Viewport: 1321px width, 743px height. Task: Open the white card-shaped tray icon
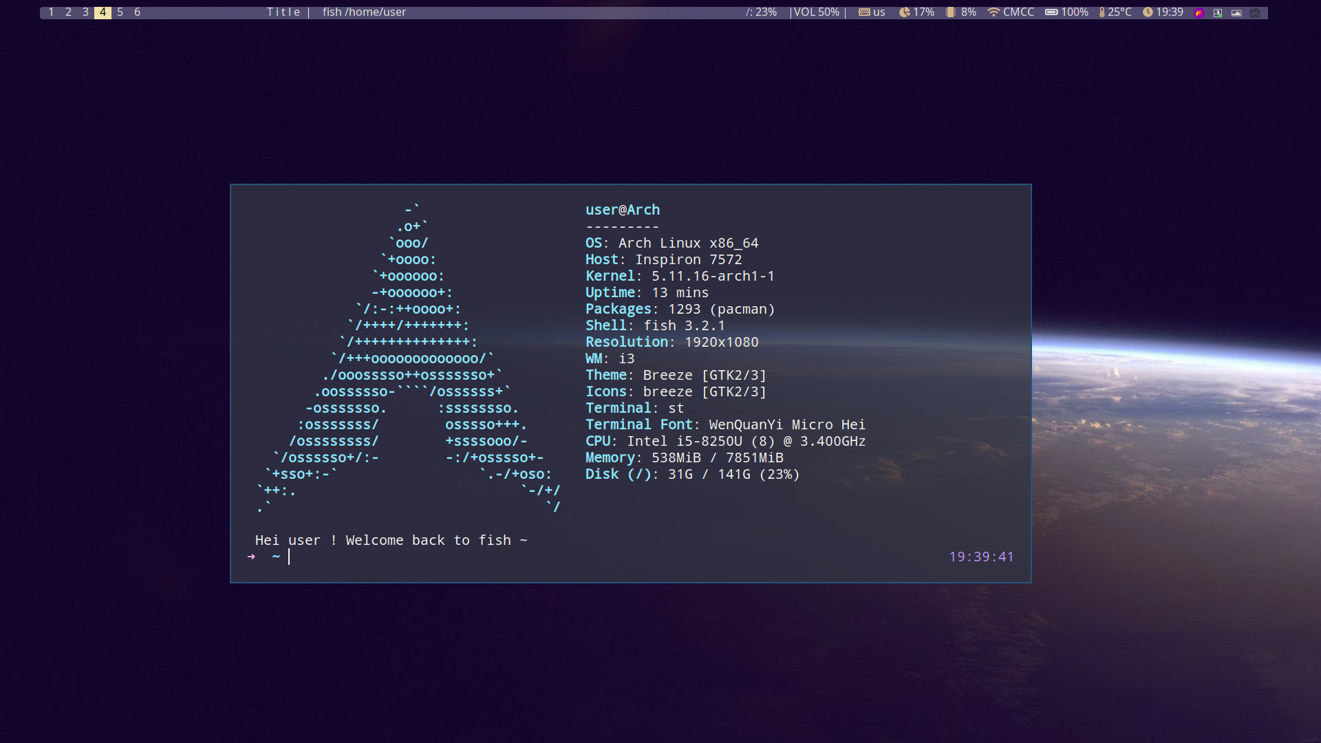point(1236,12)
